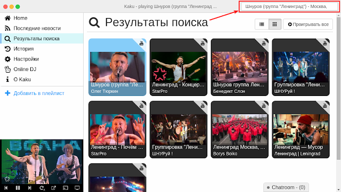Click the Home house icon

(x=7, y=18)
